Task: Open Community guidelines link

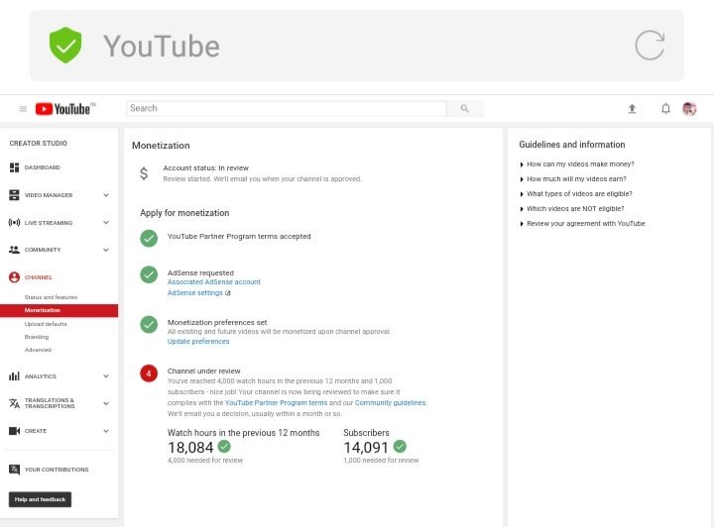Action: (x=391, y=403)
